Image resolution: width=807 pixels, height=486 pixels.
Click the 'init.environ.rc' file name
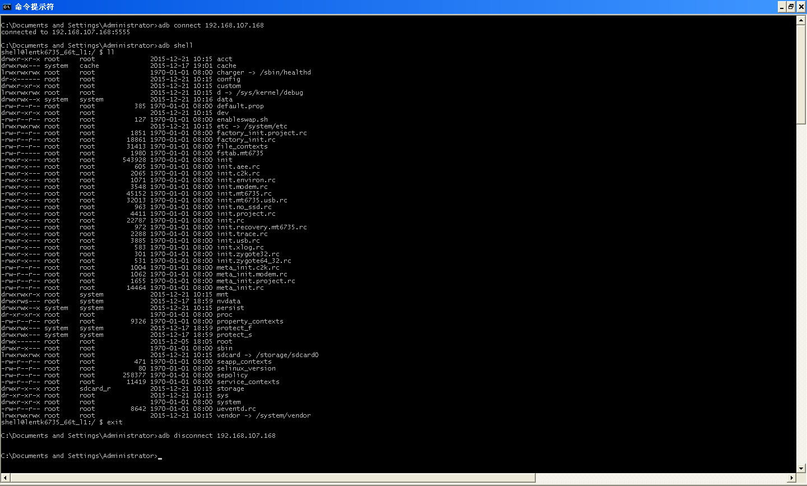pyautogui.click(x=246, y=180)
